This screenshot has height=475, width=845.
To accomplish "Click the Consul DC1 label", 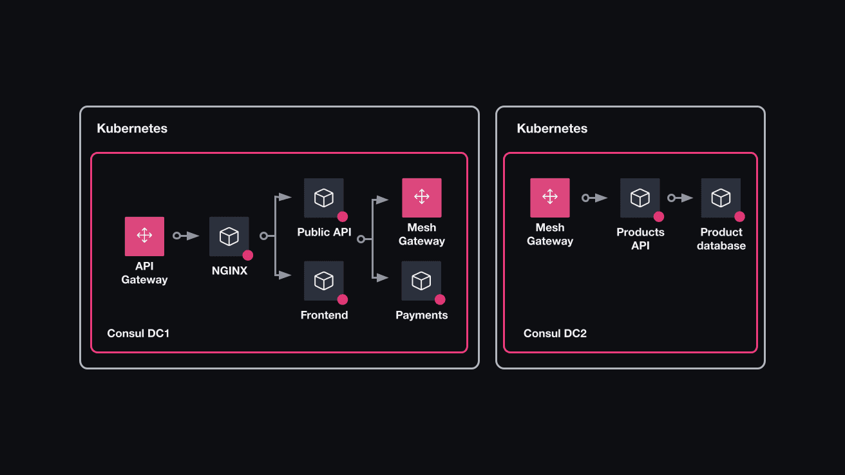I will click(138, 333).
